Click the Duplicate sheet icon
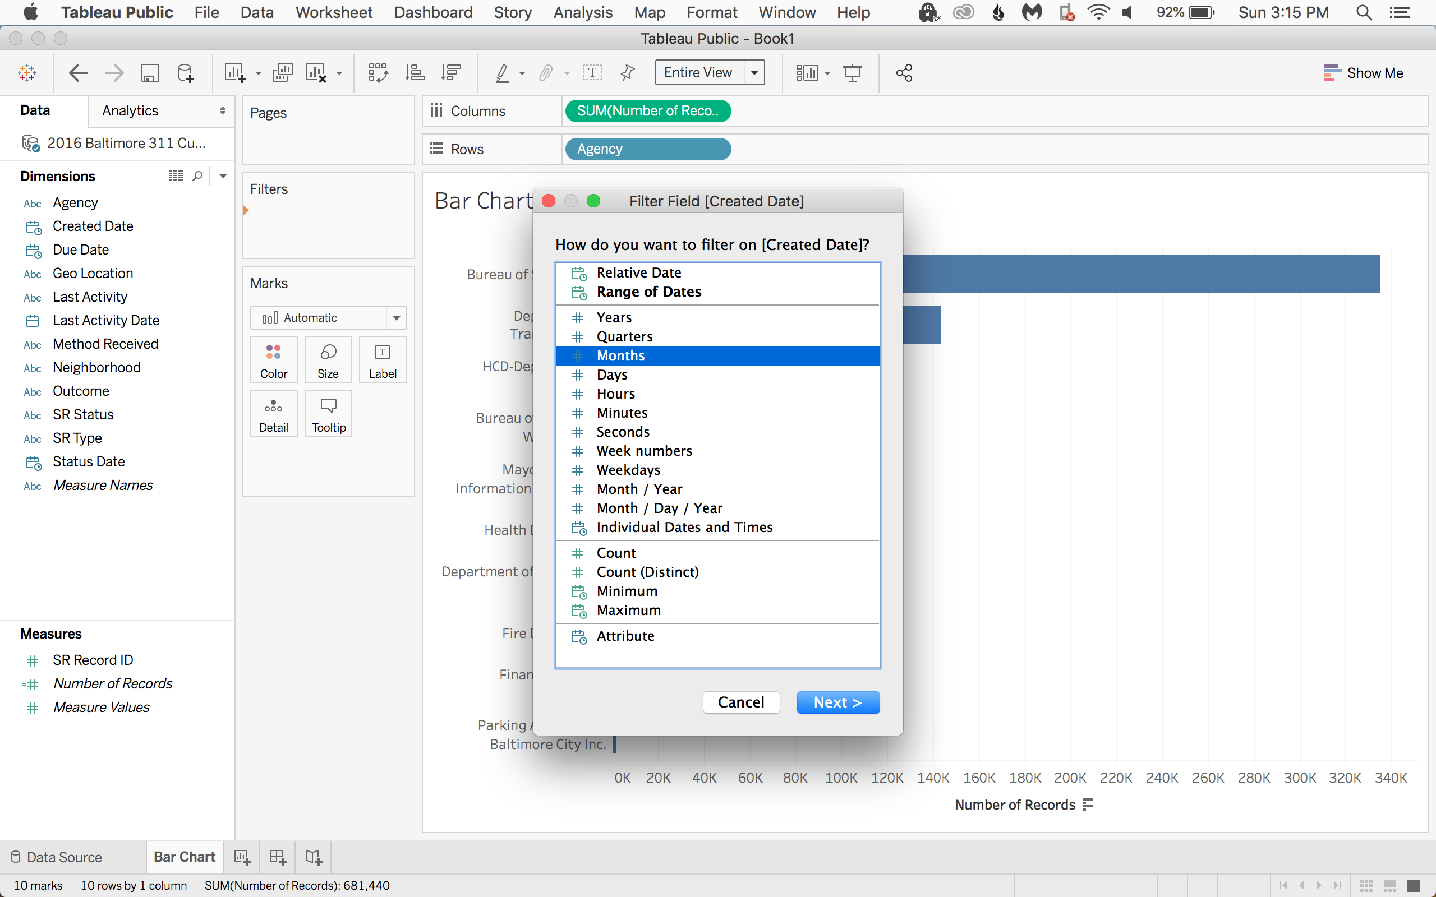Viewport: 1436px width, 897px height. (x=283, y=73)
